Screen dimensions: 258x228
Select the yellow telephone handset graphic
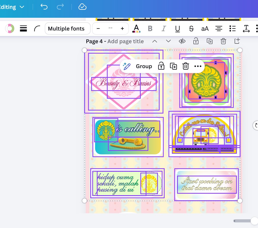tap(128, 143)
